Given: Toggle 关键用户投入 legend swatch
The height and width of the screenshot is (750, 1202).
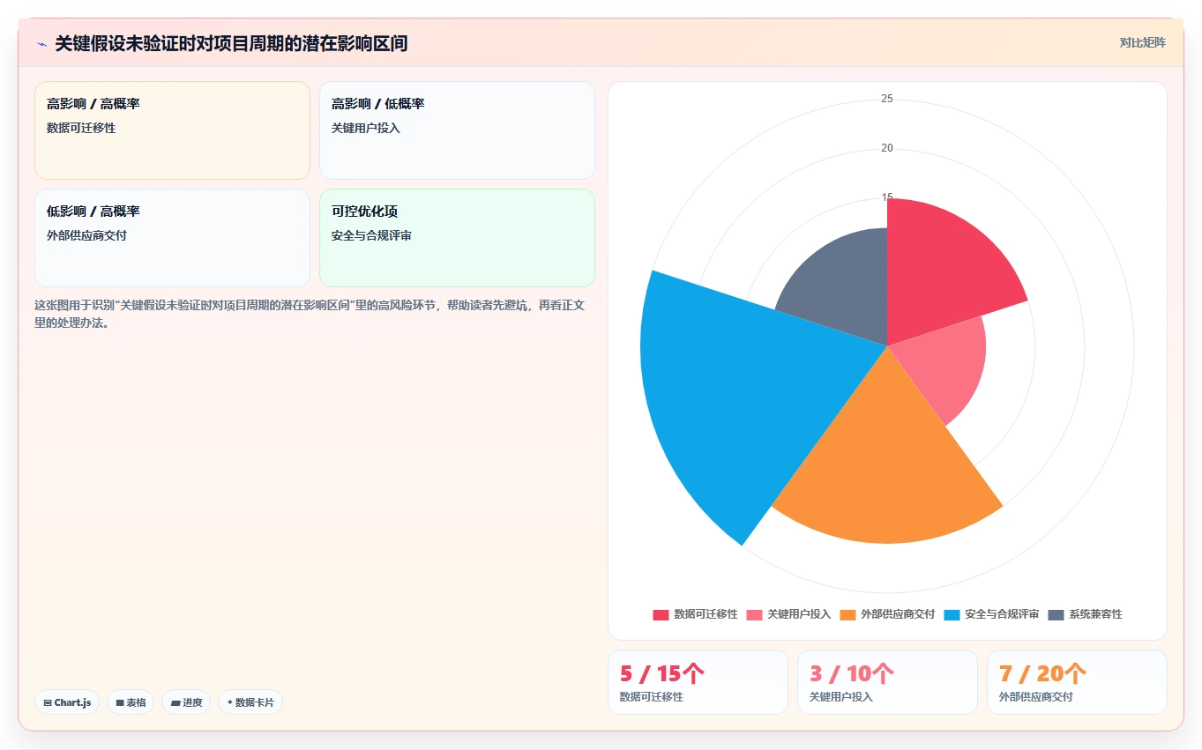Looking at the screenshot, I should (x=755, y=614).
